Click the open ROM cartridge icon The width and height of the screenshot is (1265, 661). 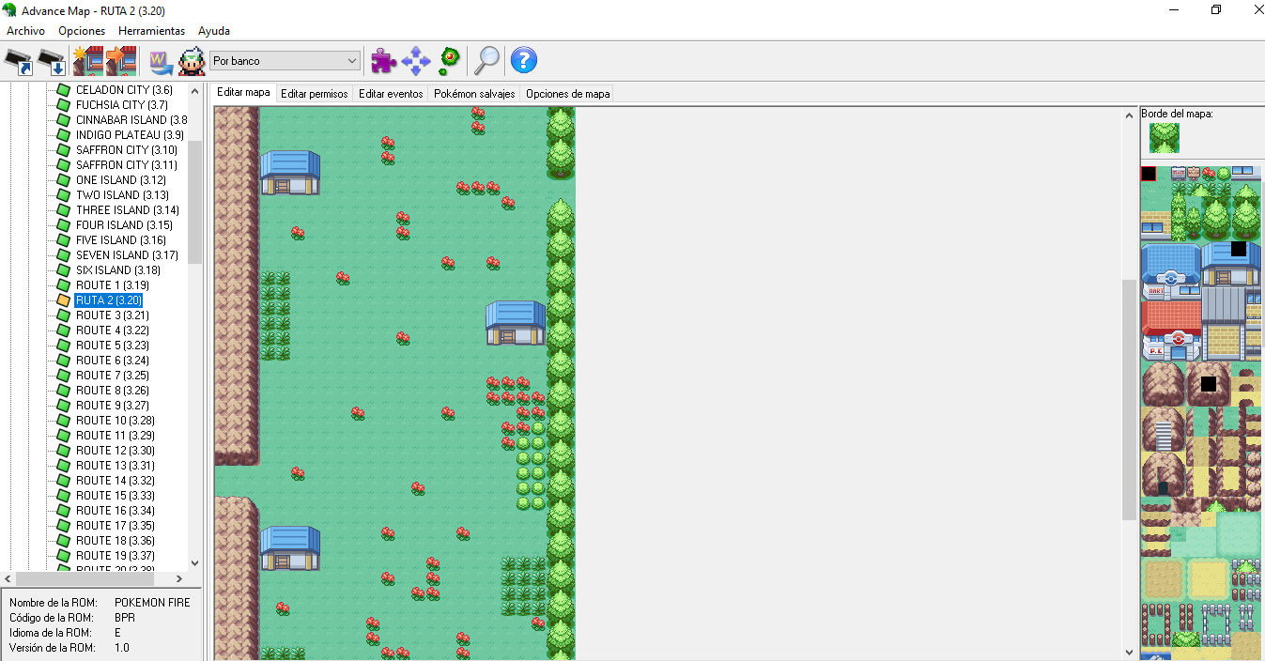tap(20, 62)
